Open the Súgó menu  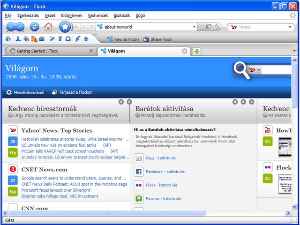coord(140,15)
